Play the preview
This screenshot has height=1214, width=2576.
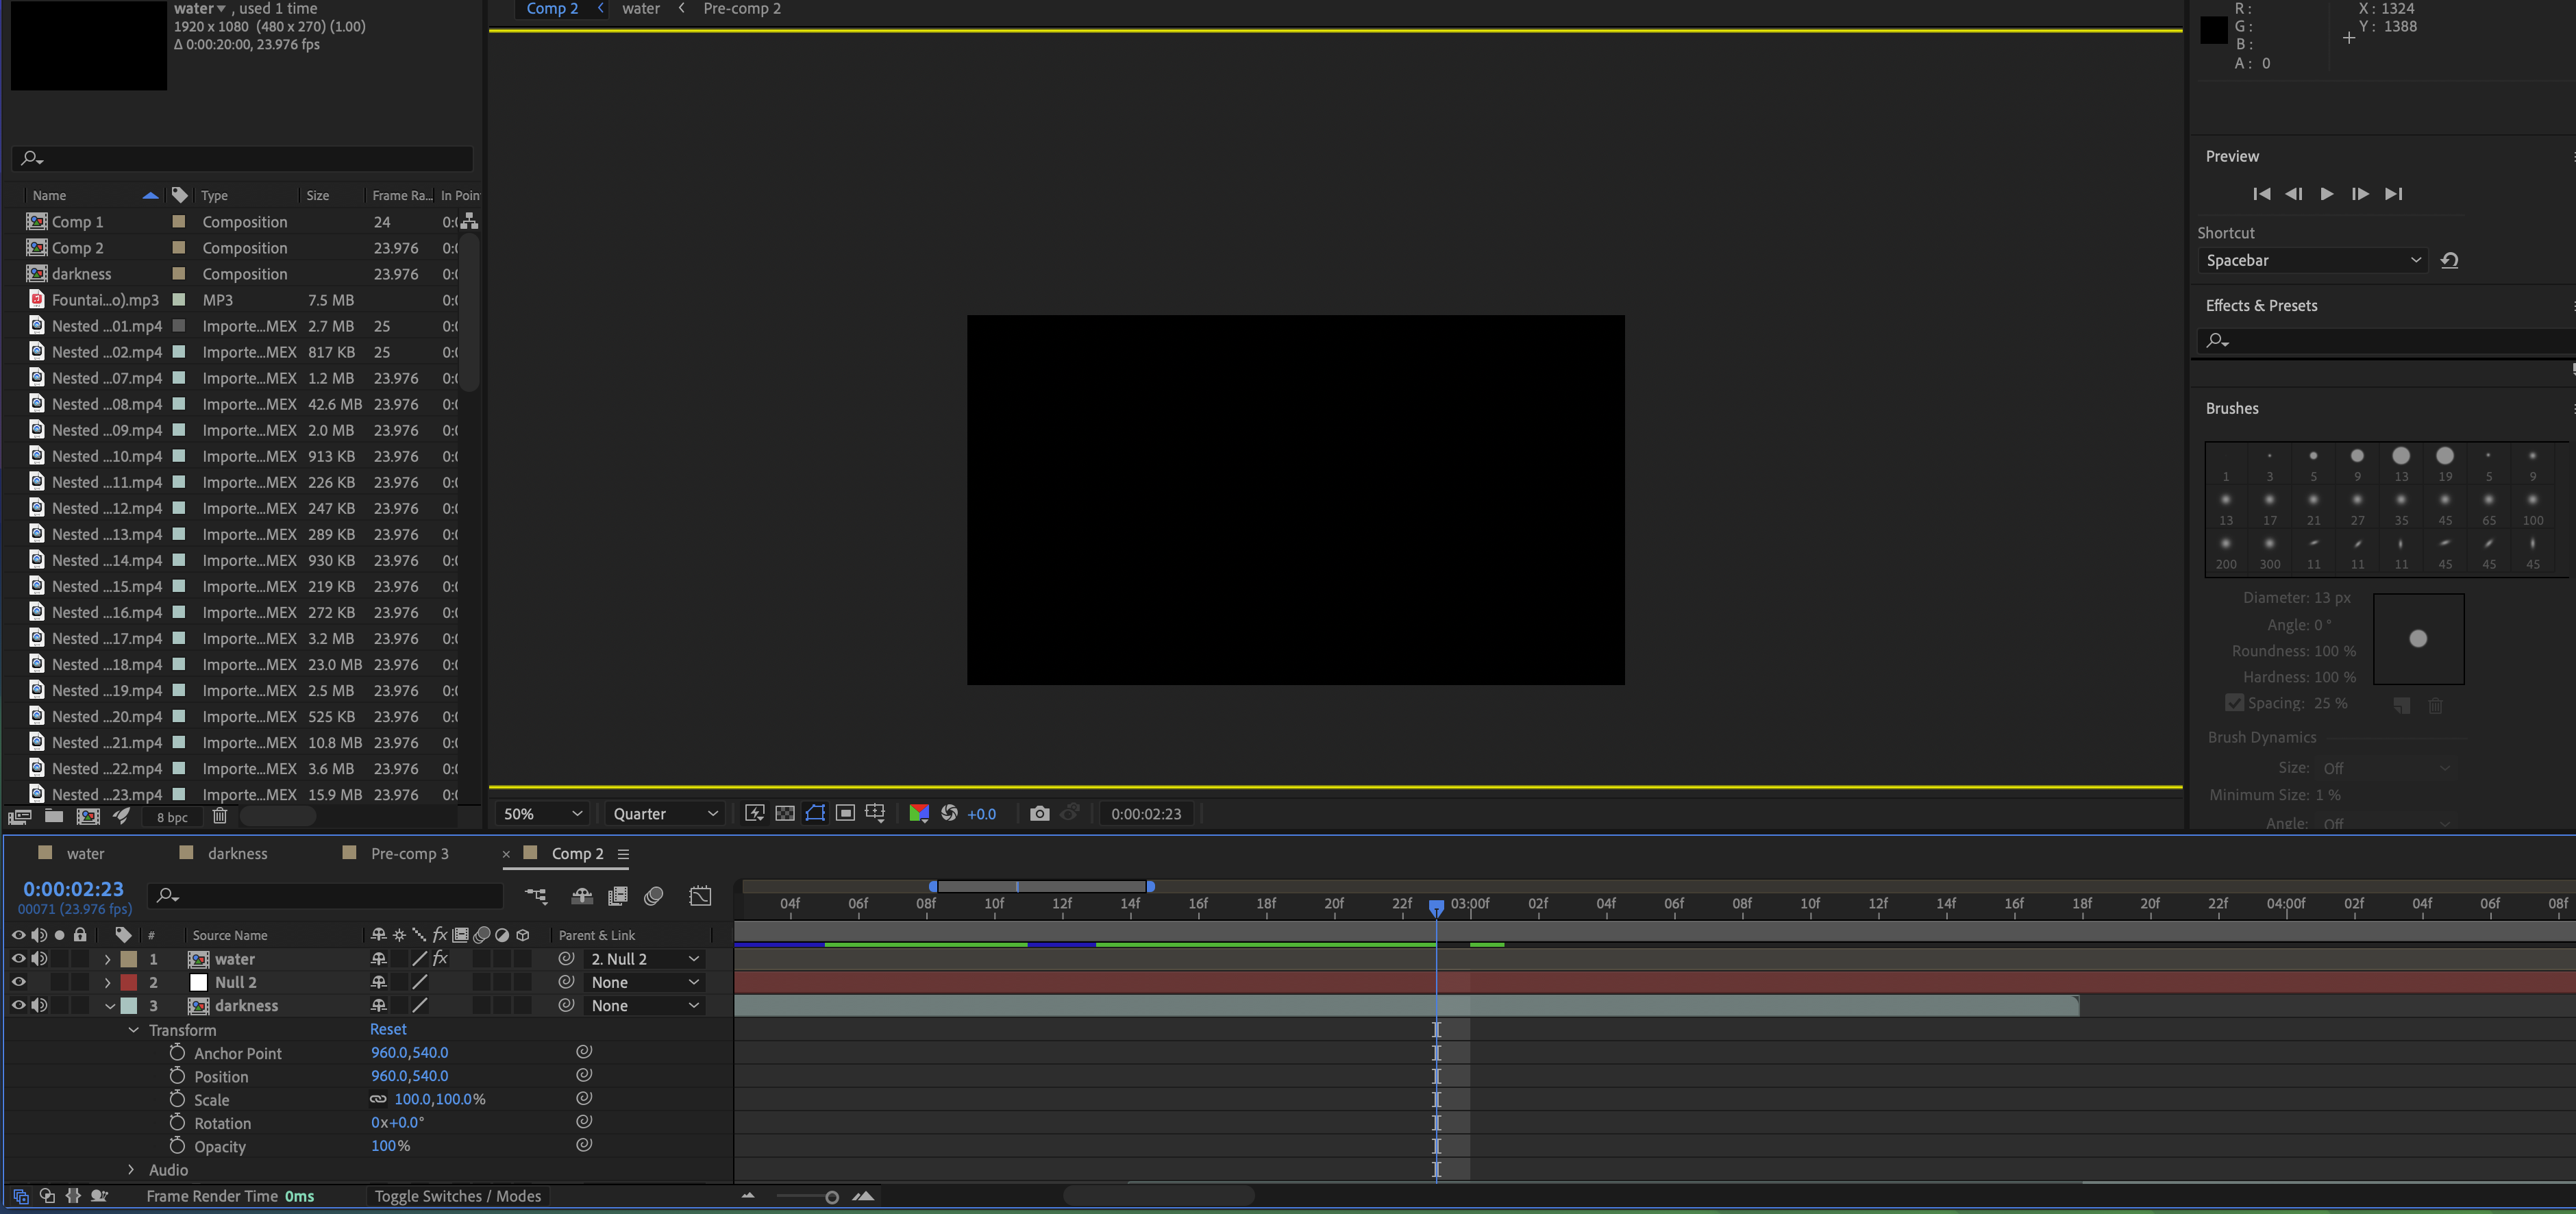(x=2326, y=194)
